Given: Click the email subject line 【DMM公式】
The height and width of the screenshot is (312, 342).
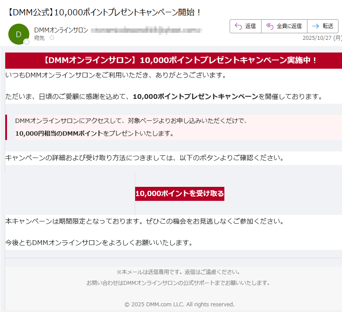Looking at the screenshot, I should 104,12.
